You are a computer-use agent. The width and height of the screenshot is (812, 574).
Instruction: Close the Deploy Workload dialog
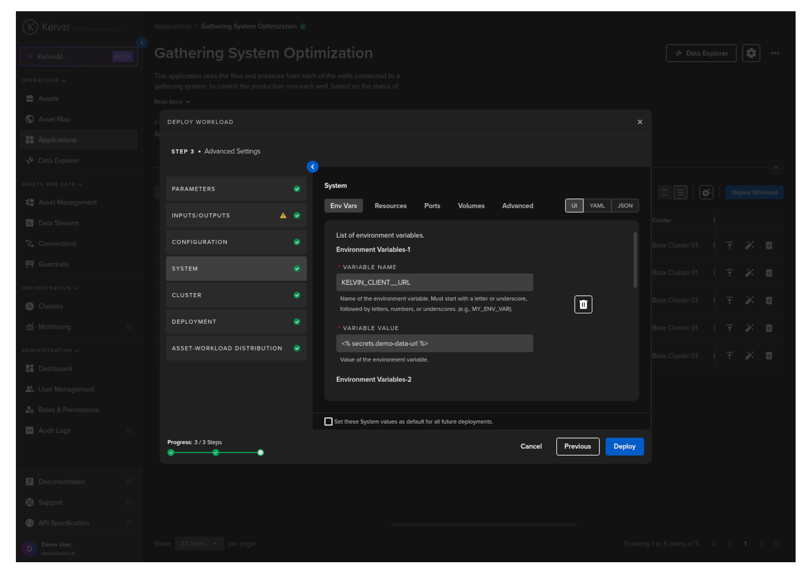(639, 122)
